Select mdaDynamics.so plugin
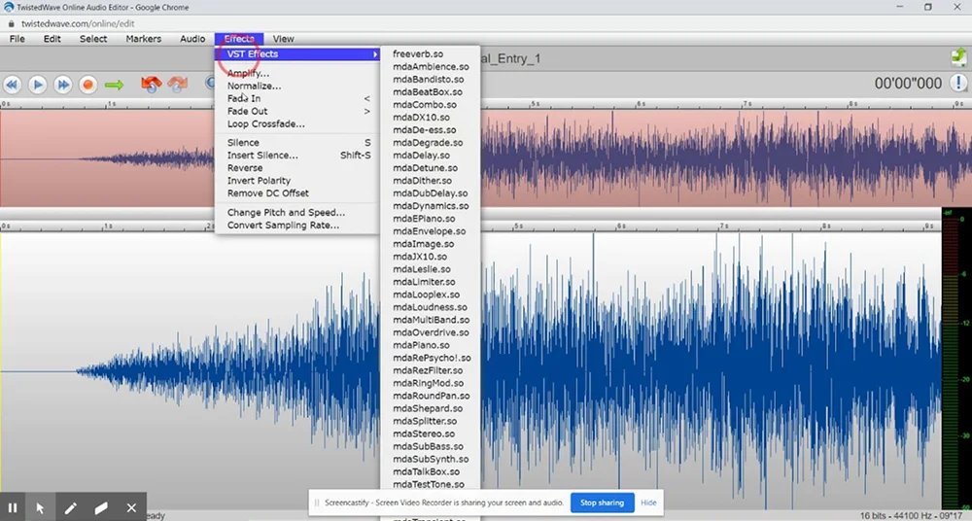Image resolution: width=972 pixels, height=521 pixels. tap(431, 206)
